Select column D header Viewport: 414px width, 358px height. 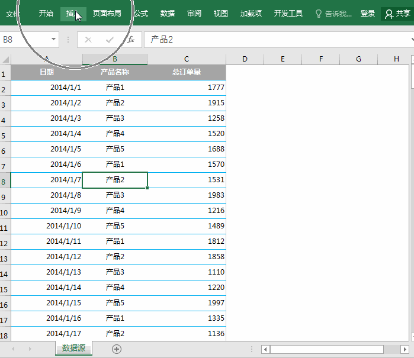click(x=245, y=59)
